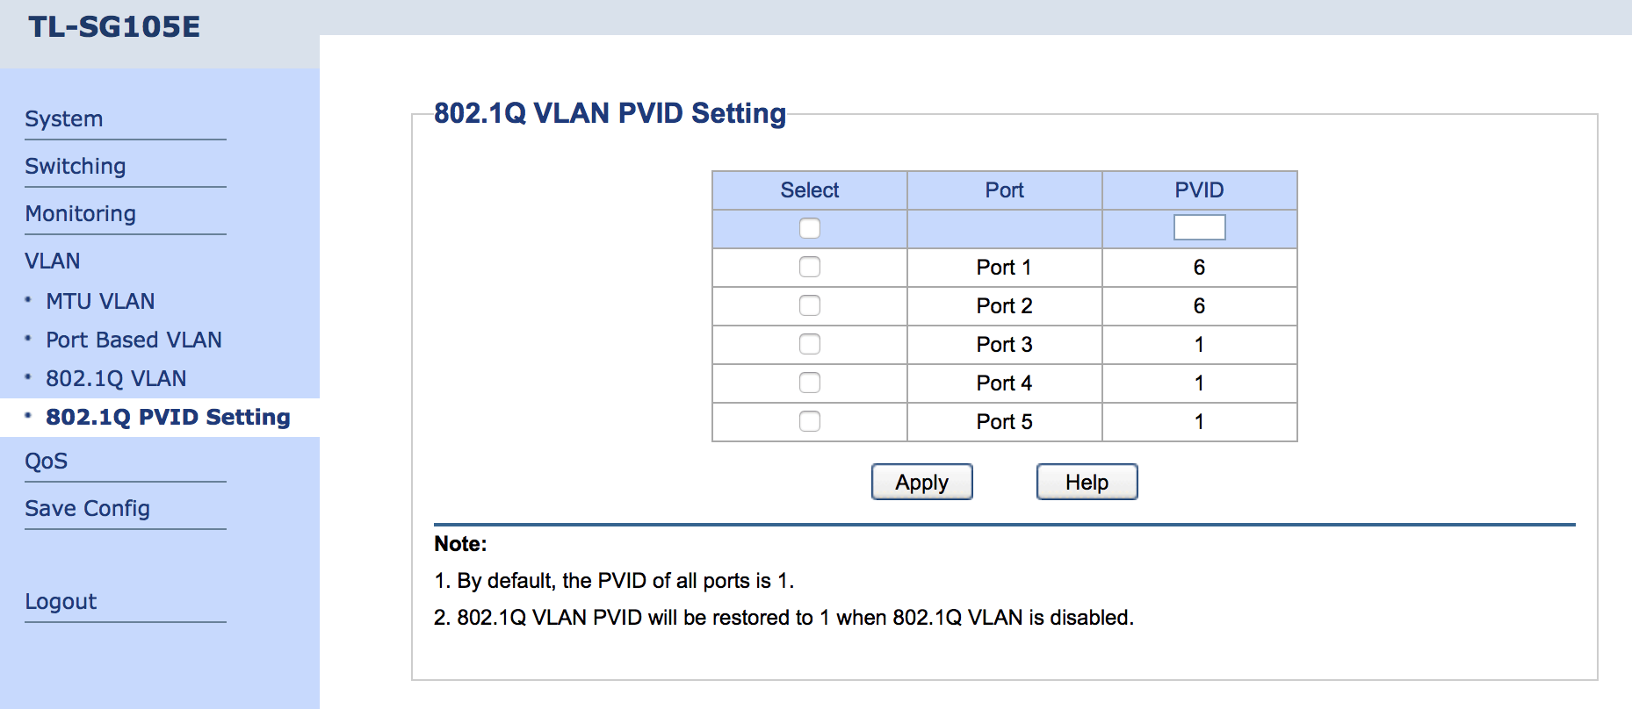This screenshot has width=1632, height=709.
Task: Enable the Port 4 select checkbox
Action: click(809, 383)
